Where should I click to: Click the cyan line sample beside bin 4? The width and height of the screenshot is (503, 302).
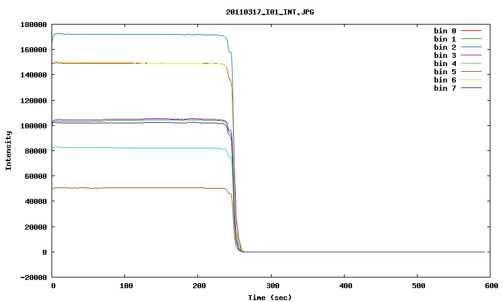coord(471,64)
